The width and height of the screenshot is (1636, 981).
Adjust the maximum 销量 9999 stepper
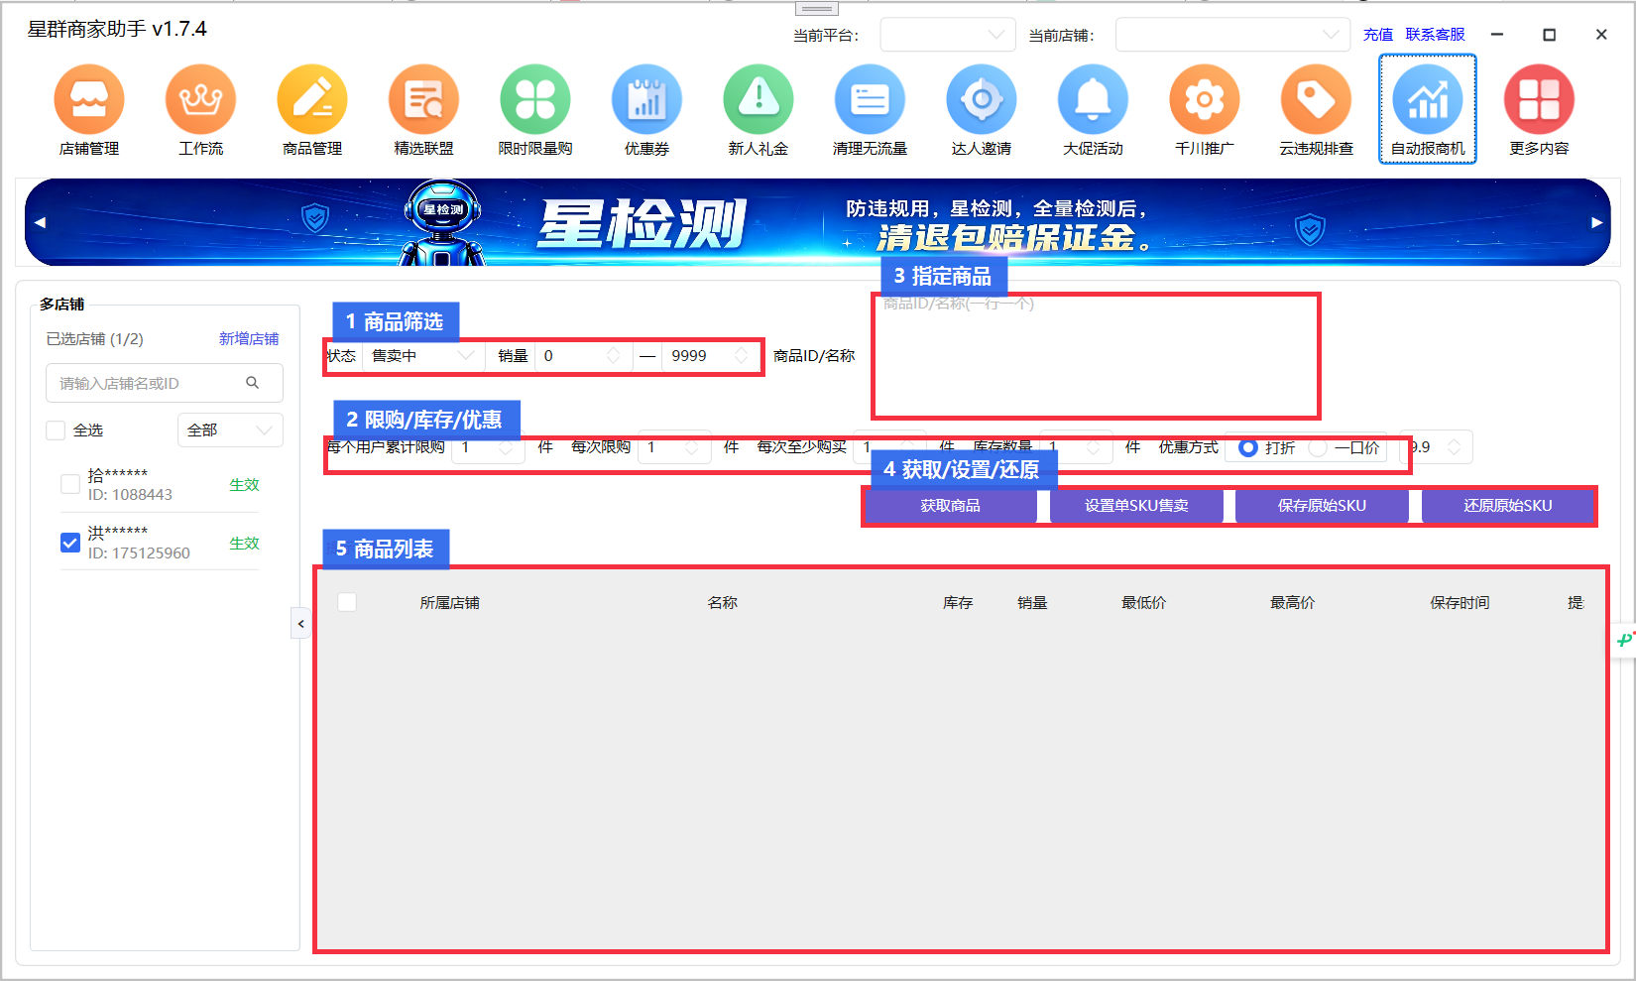(742, 356)
